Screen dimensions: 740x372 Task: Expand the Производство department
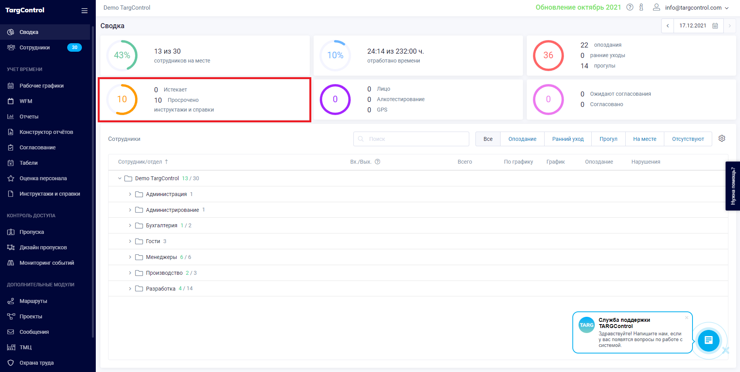[x=130, y=273]
